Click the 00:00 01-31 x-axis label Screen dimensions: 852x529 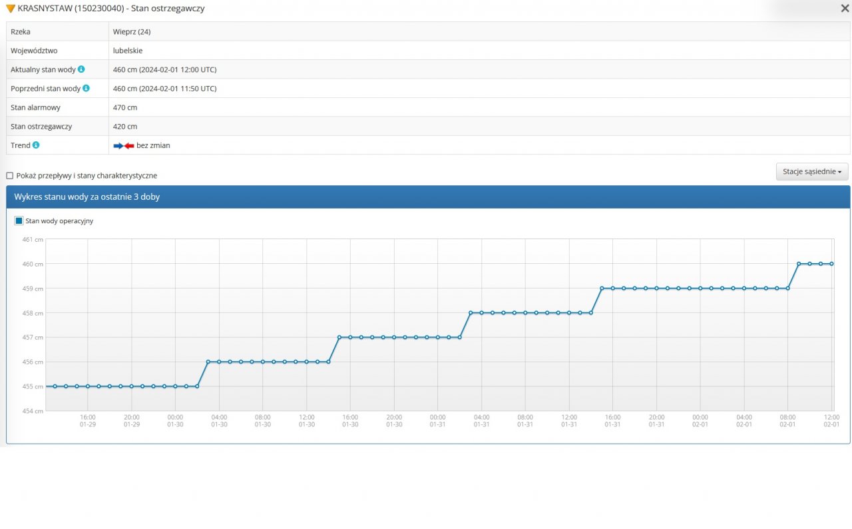point(437,420)
